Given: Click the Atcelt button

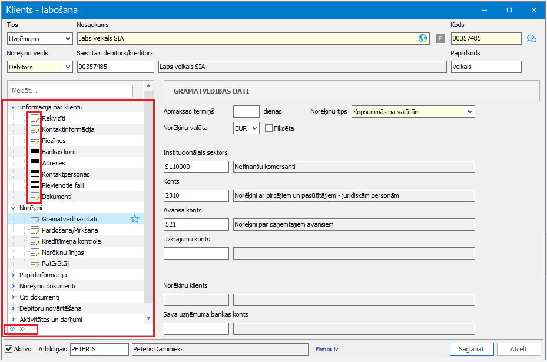Looking at the screenshot, I should click(518, 349).
